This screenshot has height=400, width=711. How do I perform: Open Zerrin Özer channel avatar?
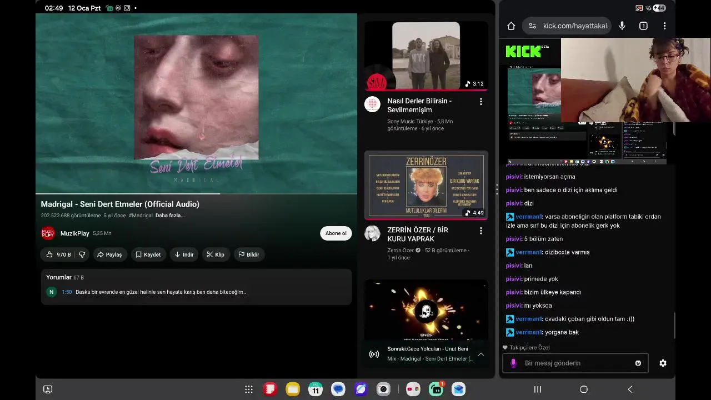coord(372,233)
